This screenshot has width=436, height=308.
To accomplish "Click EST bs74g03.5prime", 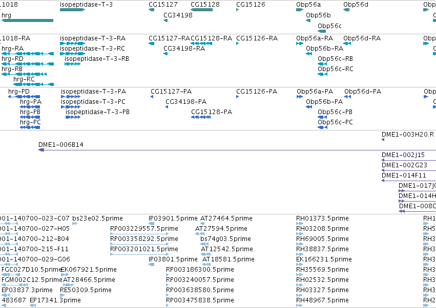I will point(204,244).
